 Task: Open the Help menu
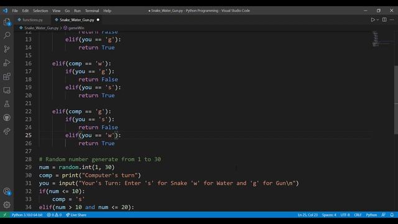point(107,11)
